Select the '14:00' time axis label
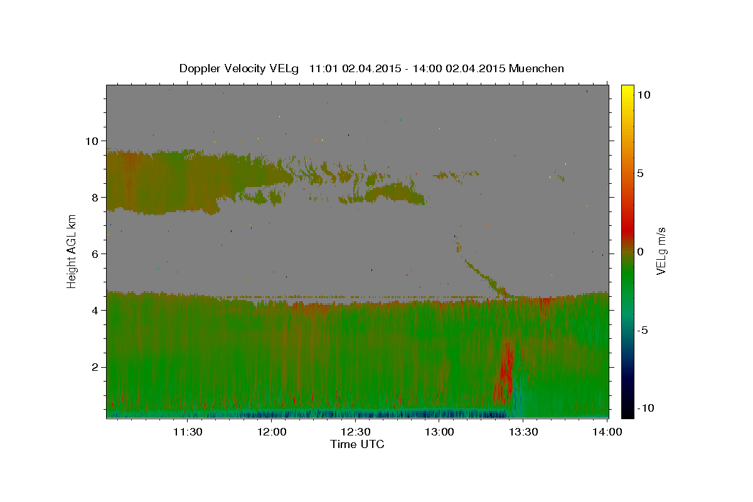The width and height of the screenshot is (753, 502). (607, 432)
